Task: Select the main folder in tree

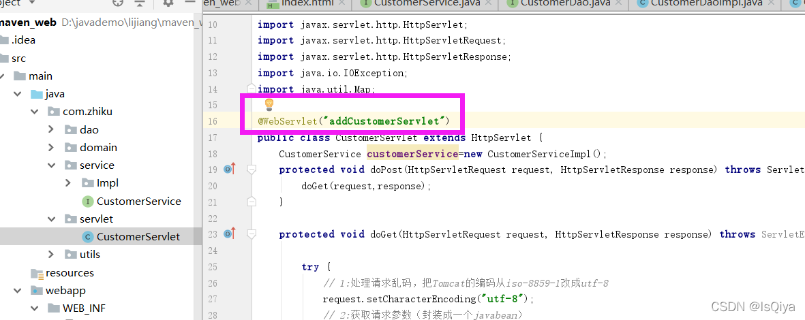Action: (x=41, y=76)
